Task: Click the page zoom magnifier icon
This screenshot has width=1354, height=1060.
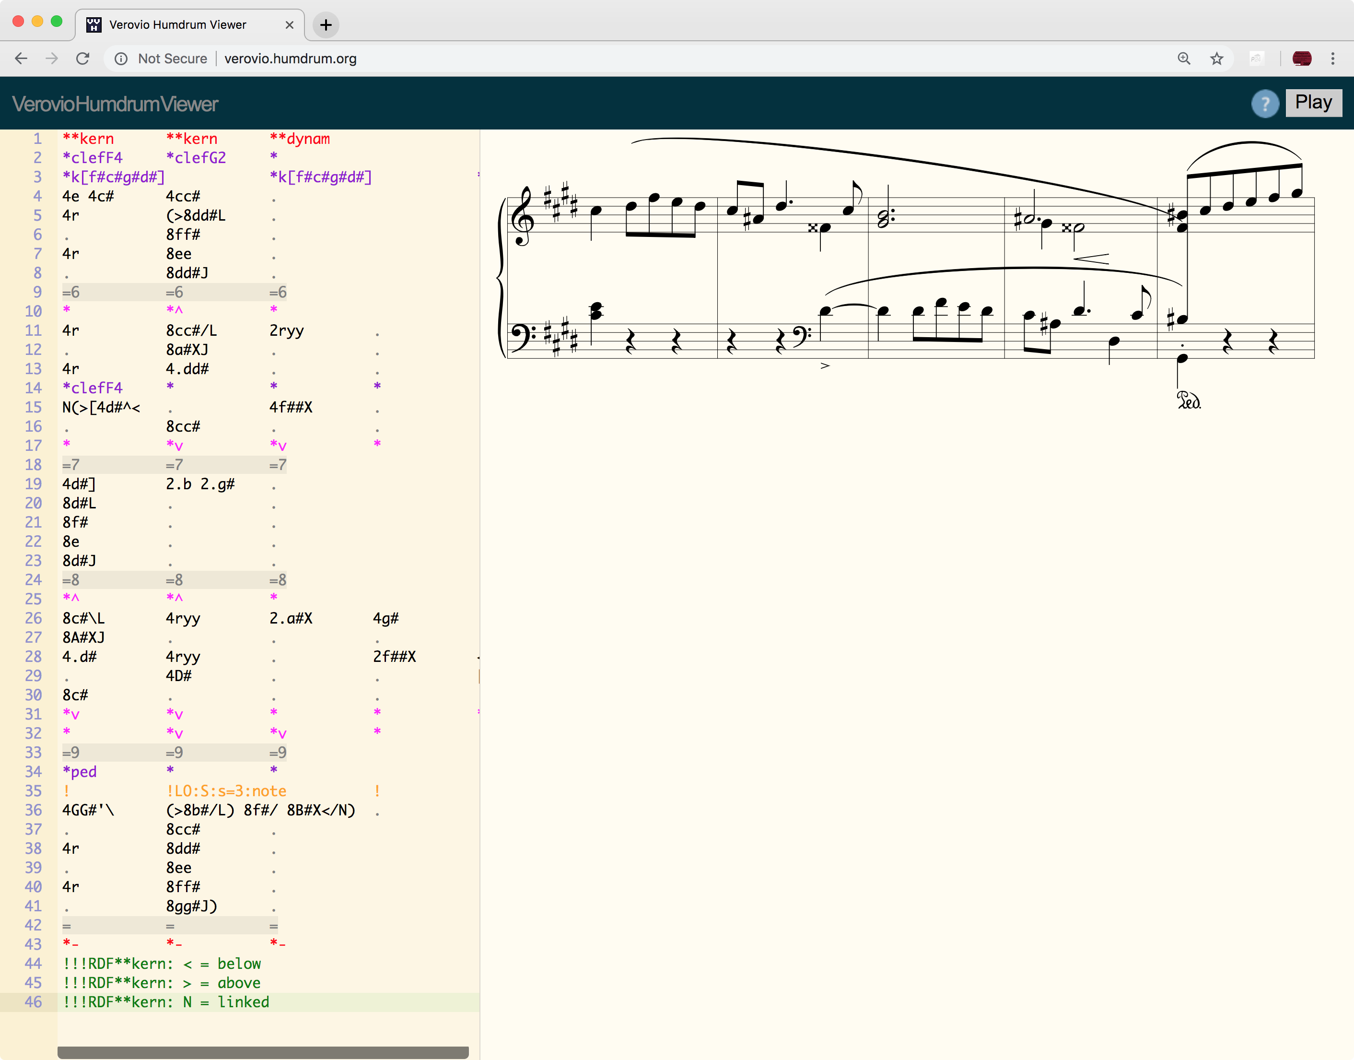Action: click(x=1184, y=59)
